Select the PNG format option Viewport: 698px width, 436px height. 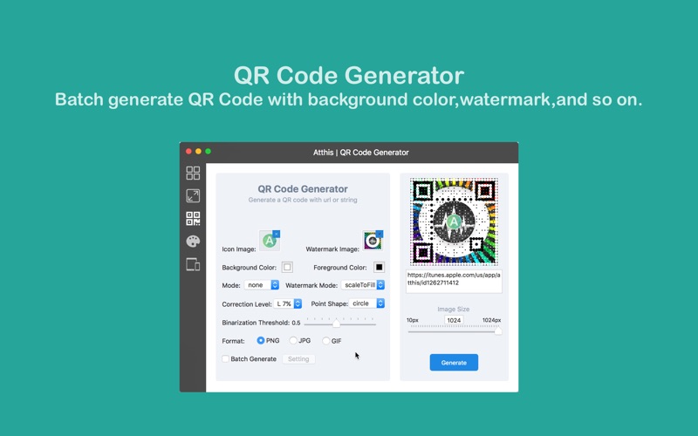pos(261,341)
